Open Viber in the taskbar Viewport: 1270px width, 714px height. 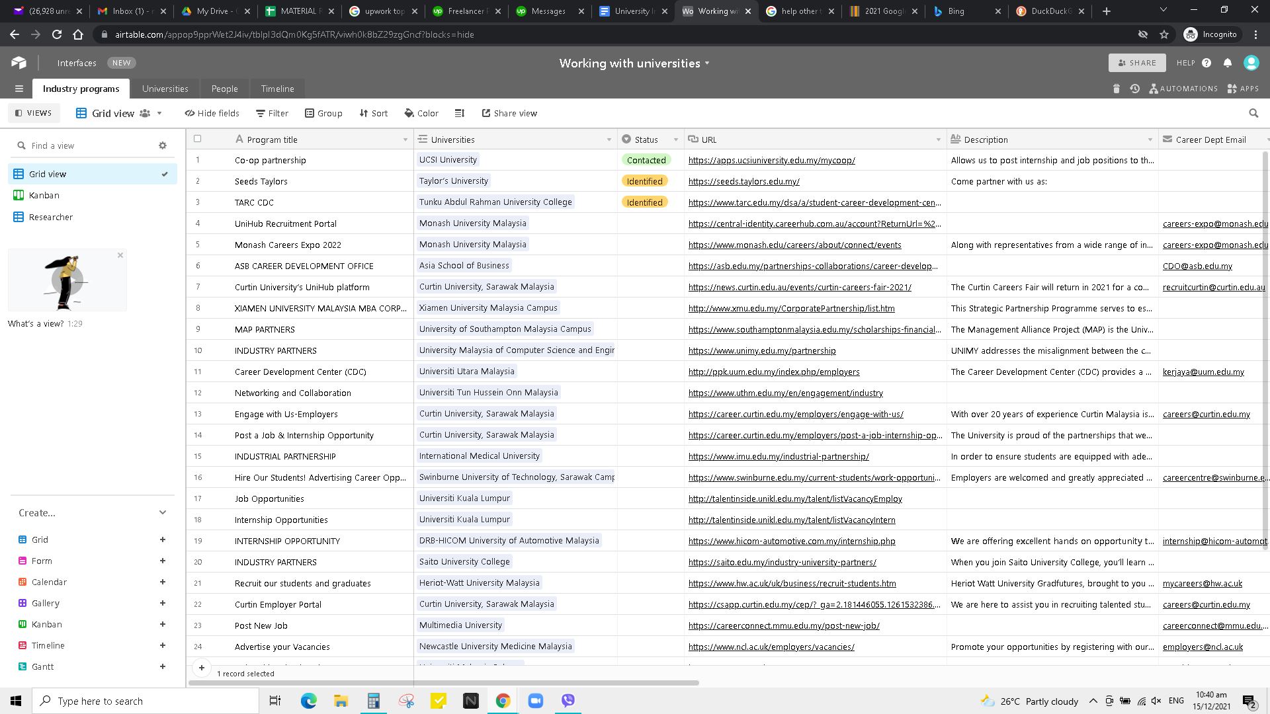[x=568, y=701]
